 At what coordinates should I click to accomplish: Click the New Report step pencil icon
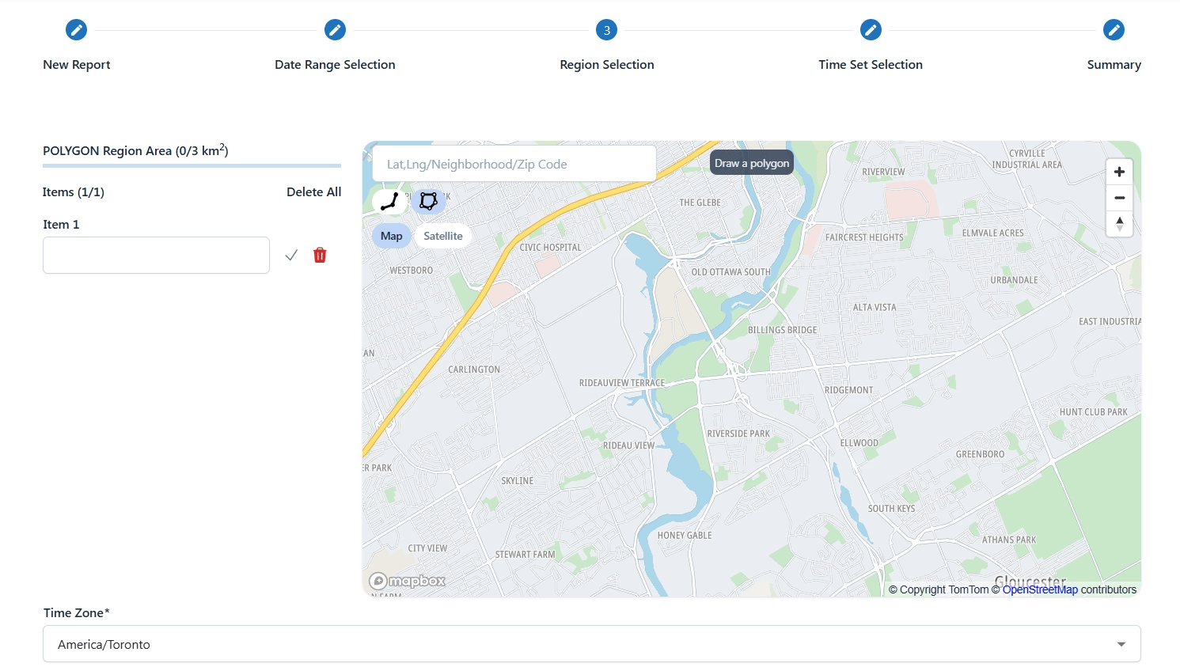pyautogui.click(x=76, y=30)
